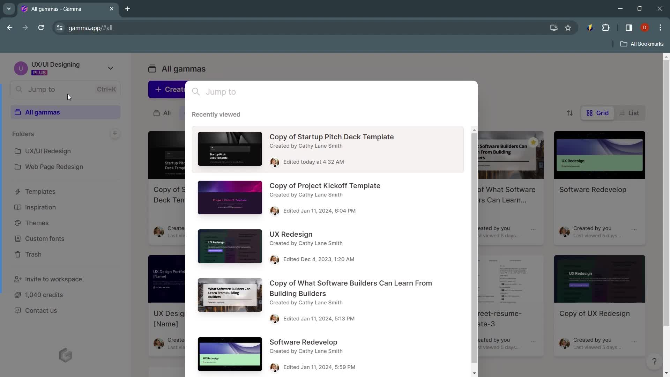The height and width of the screenshot is (377, 670).
Task: Bookmark this tab with star icon
Action: click(x=568, y=28)
